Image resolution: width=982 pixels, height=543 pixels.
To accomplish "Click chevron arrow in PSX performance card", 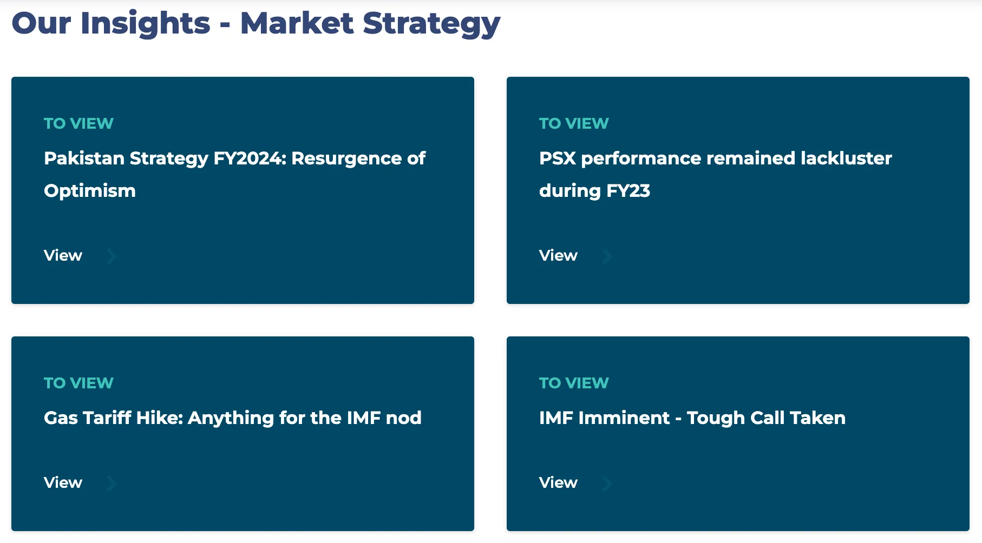I will click(607, 256).
